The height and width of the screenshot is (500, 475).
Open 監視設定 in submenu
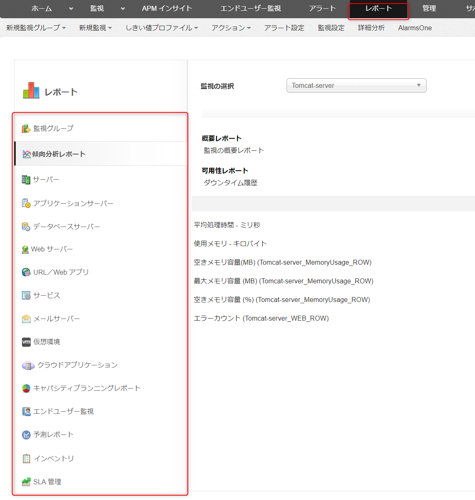click(x=331, y=28)
